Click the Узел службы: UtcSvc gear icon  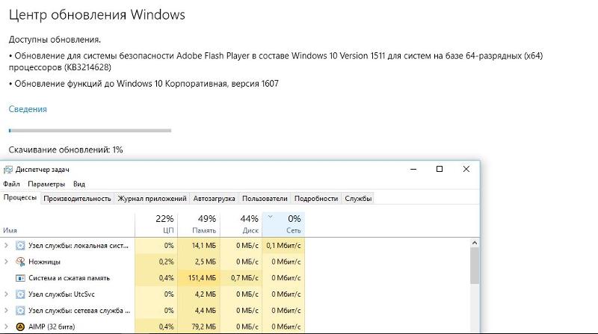[x=20, y=294]
